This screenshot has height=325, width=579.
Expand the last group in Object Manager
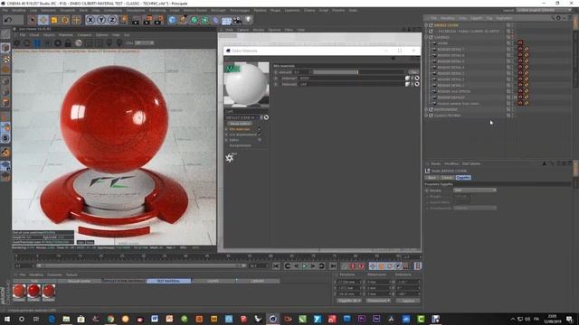click(426, 116)
